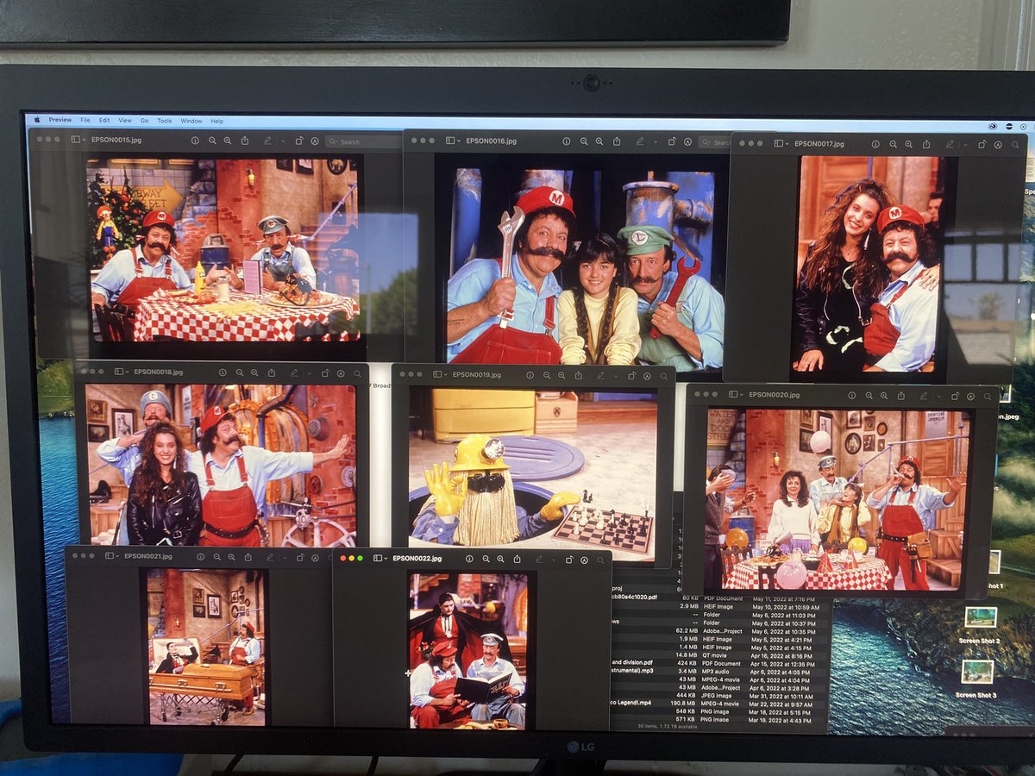The height and width of the screenshot is (776, 1035).
Task: Open sidebar view menu in EPSON0017.jpg window
Action: point(783,143)
